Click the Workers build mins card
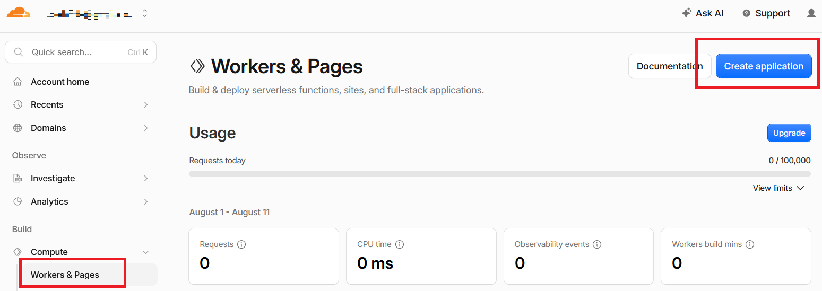The image size is (822, 291). coord(736,257)
